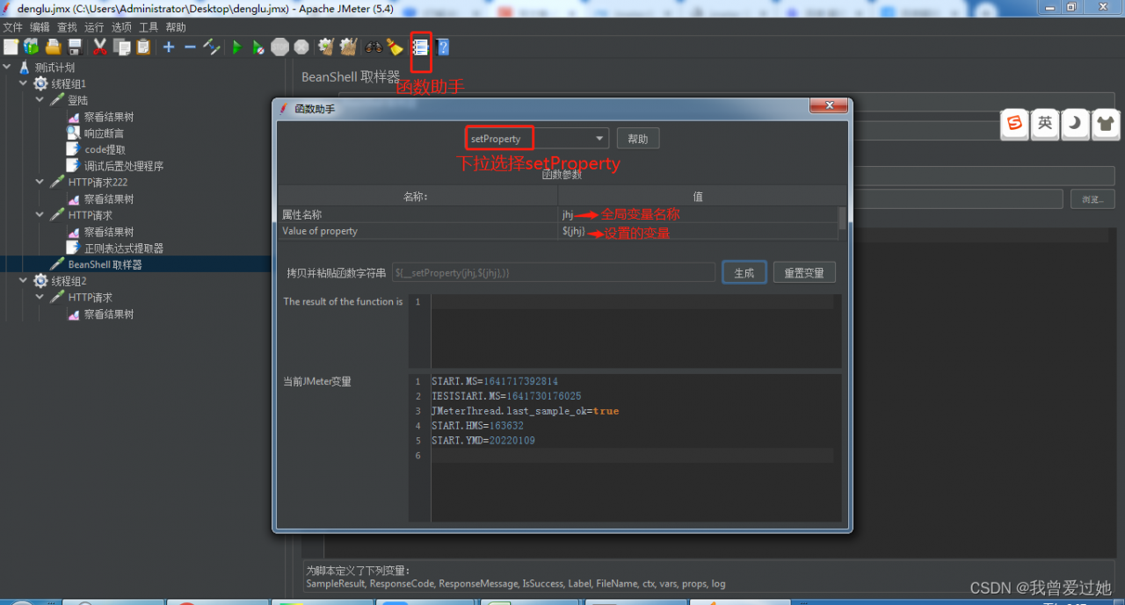Collapse the HTTP请求222 node
Screen dimensions: 1125x605
point(40,182)
